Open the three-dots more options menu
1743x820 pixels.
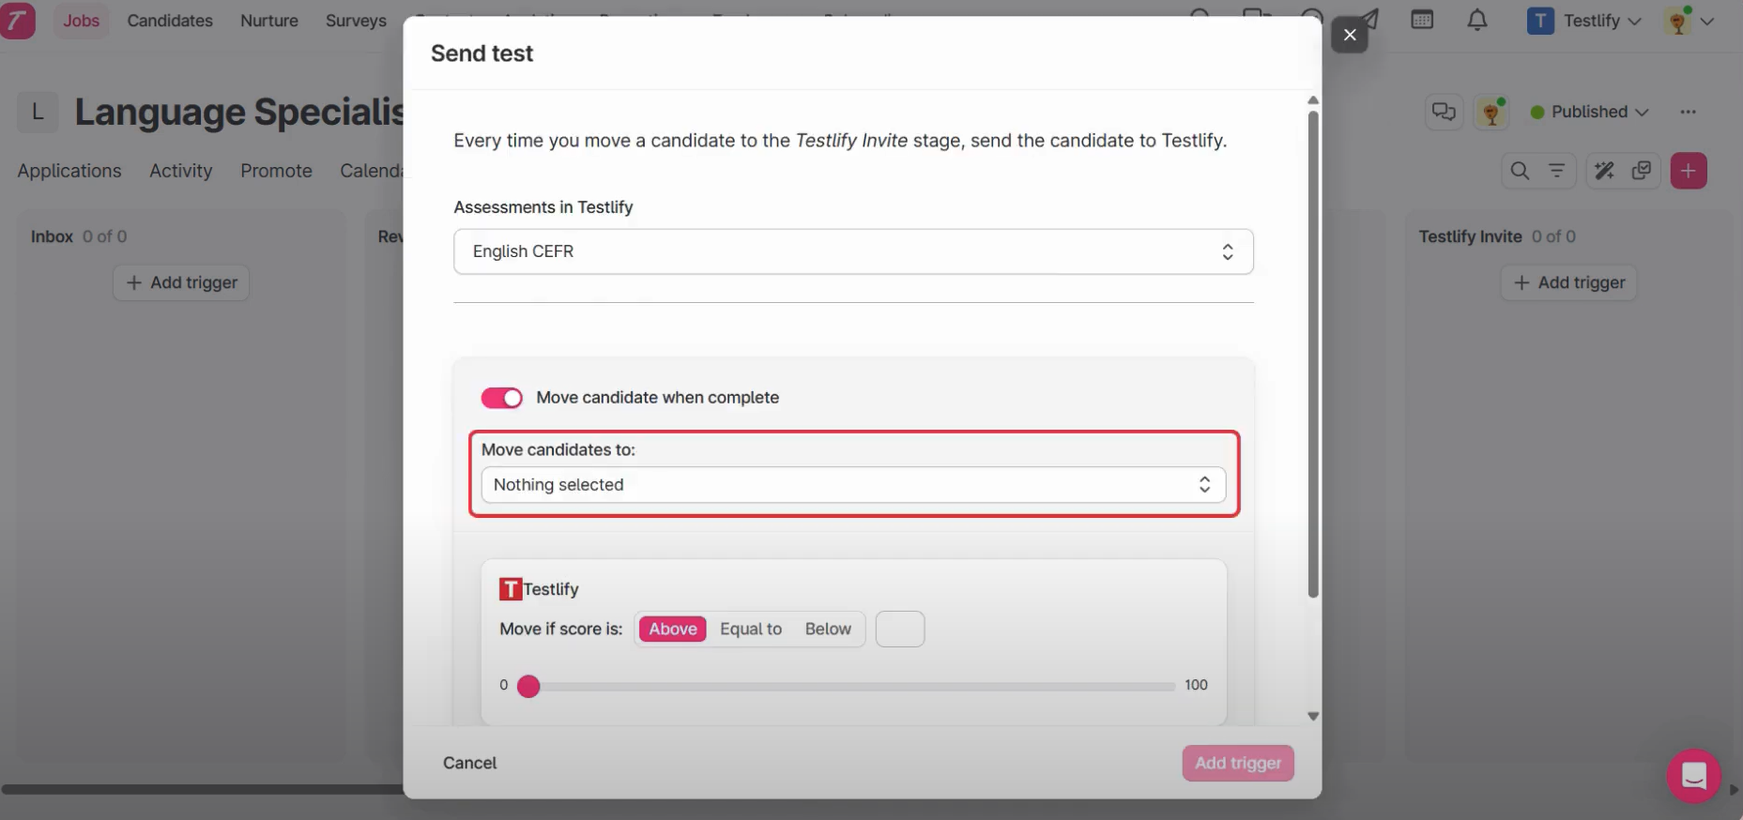(1688, 113)
